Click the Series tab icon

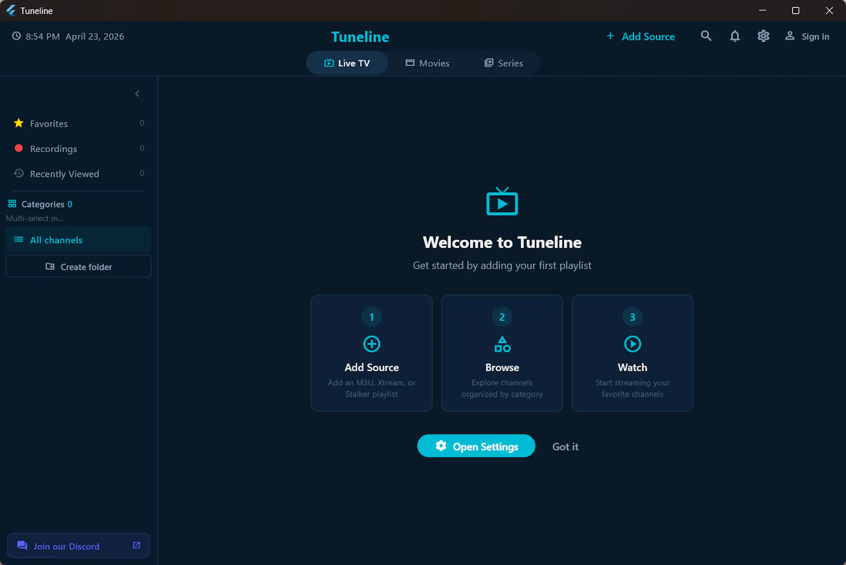(489, 62)
